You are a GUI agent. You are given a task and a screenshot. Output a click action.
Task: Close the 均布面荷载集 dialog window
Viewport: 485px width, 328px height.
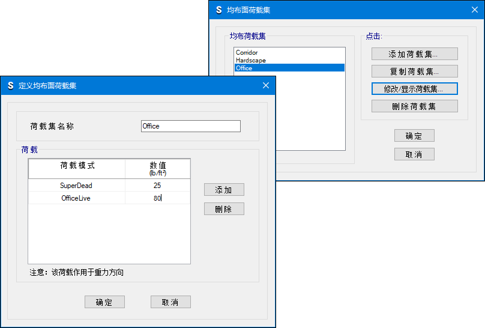(x=474, y=10)
